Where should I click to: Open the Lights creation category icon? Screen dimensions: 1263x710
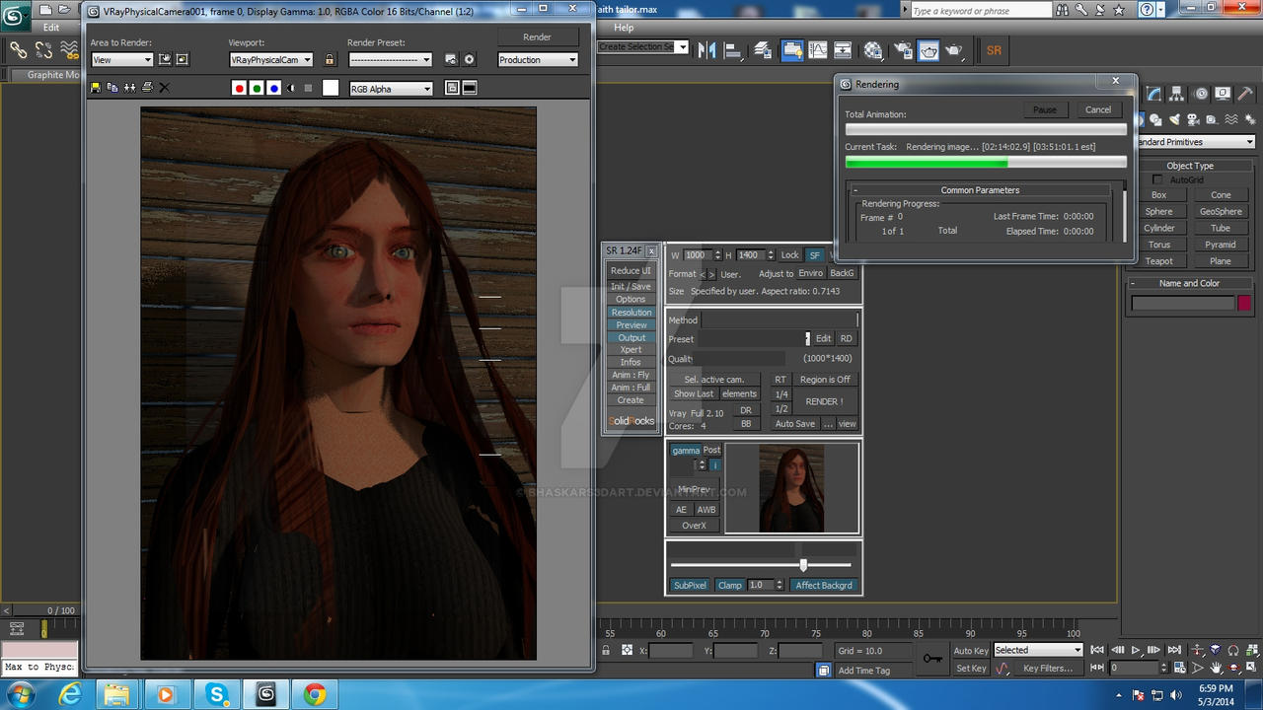(x=1174, y=119)
